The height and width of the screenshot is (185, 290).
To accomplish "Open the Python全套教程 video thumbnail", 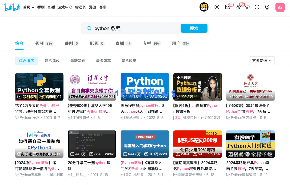I will click(39, 87).
